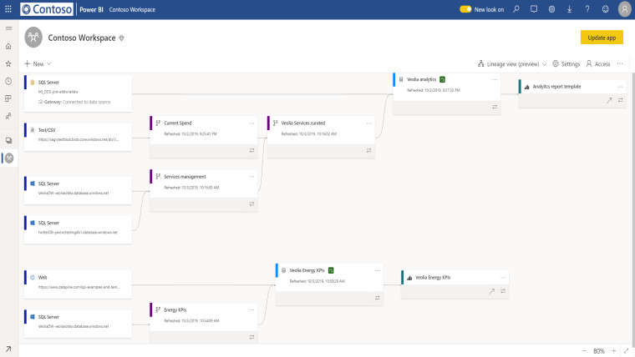
Task: Show lineage for Veolia Energy KPIs report
Action: tap(503, 291)
